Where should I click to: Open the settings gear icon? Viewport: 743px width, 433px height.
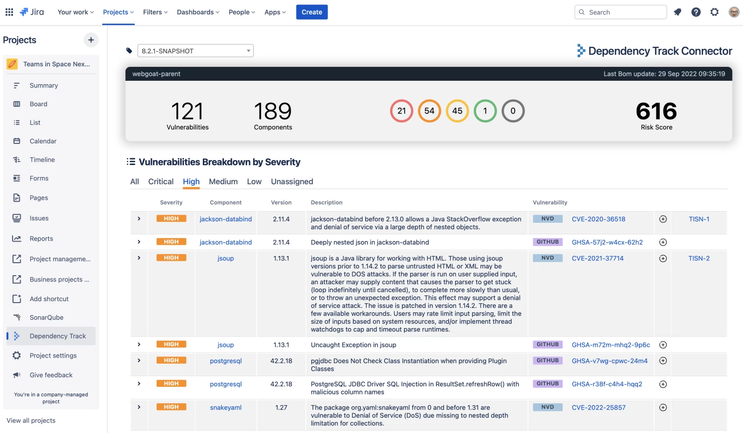715,12
